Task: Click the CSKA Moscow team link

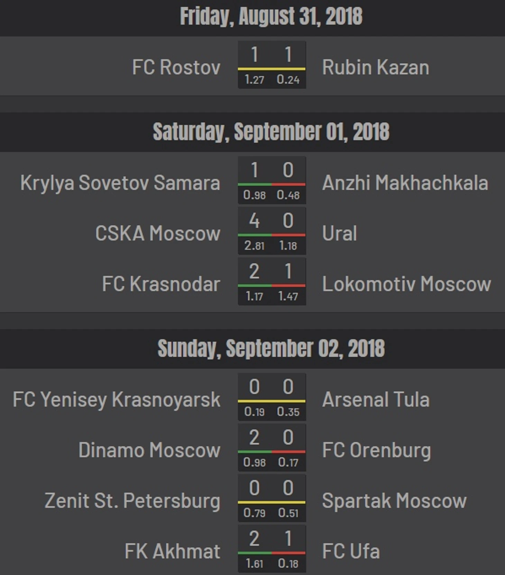Action: click(158, 233)
